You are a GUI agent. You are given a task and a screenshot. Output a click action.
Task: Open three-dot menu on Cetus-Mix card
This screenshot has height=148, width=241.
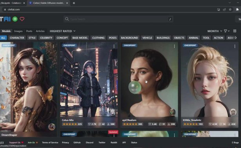(x=114, y=46)
